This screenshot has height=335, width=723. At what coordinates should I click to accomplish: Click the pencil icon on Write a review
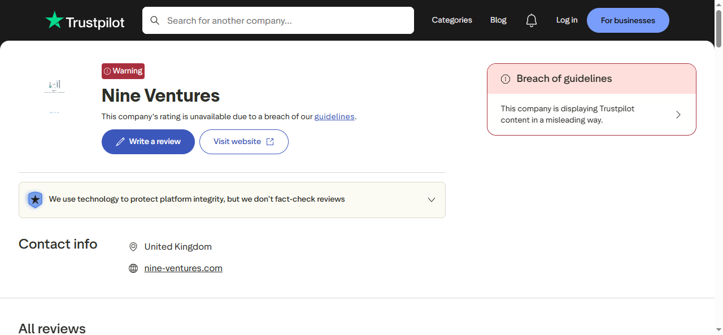point(120,141)
